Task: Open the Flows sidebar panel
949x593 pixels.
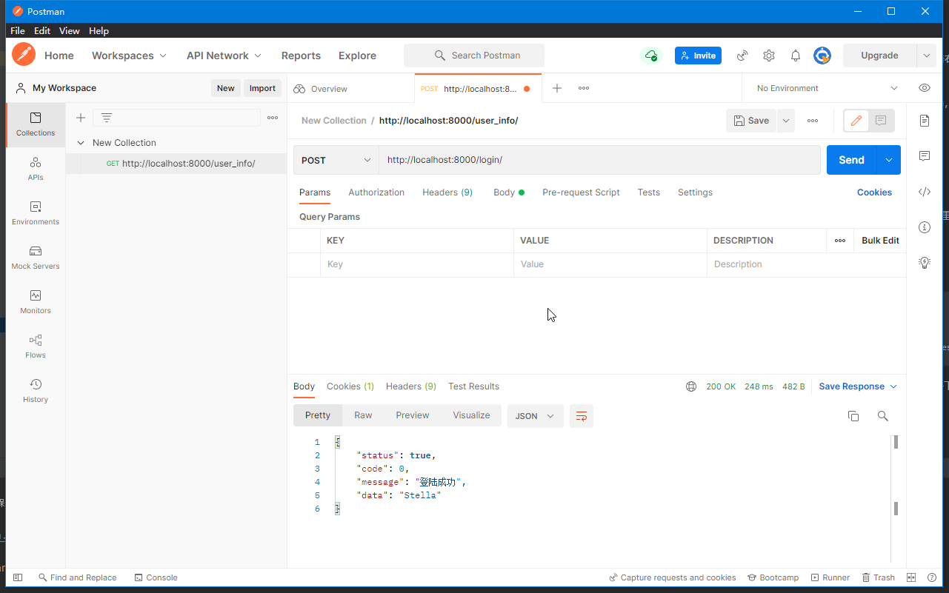Action: (36, 346)
